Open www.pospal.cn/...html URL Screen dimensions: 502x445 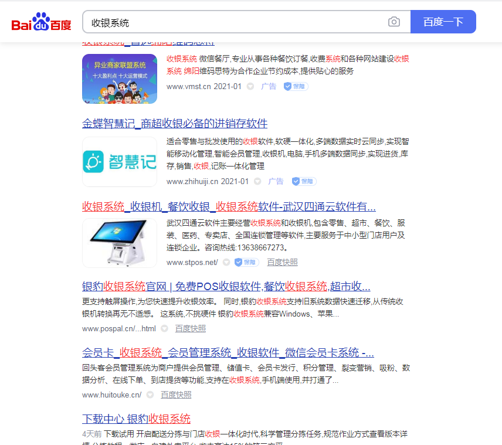(x=119, y=329)
